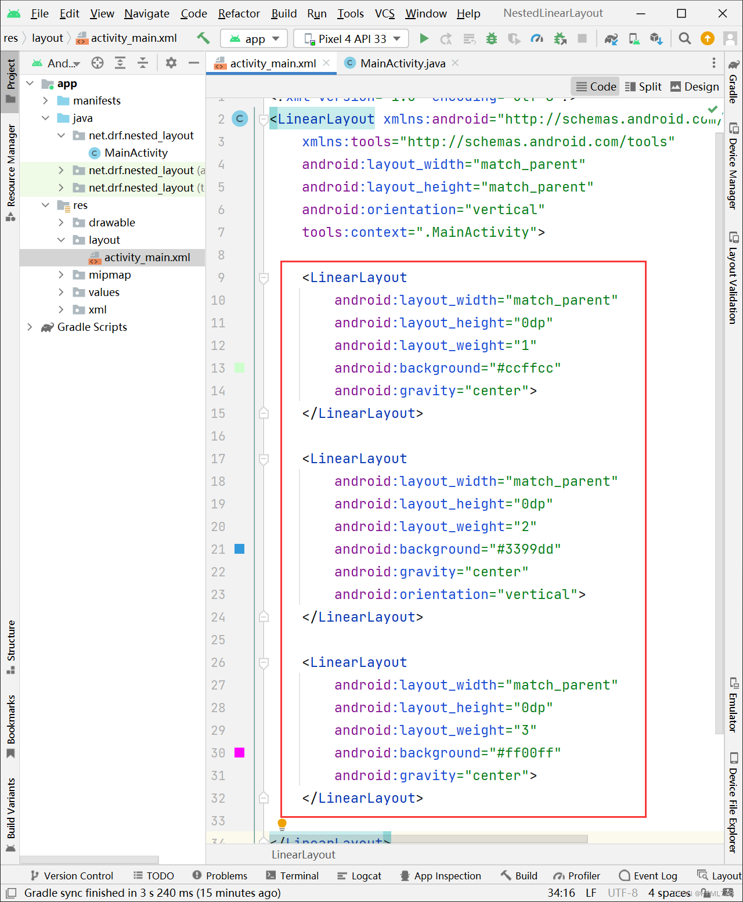Viewport: 743px width, 902px height.
Task: Open the Problems tool window
Action: [x=219, y=876]
